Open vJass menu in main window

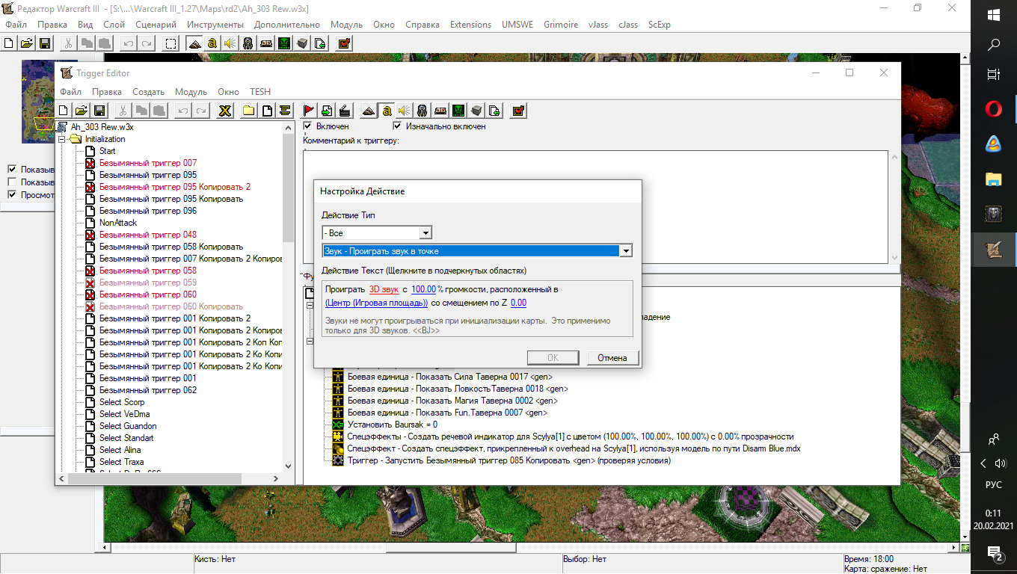coord(598,25)
